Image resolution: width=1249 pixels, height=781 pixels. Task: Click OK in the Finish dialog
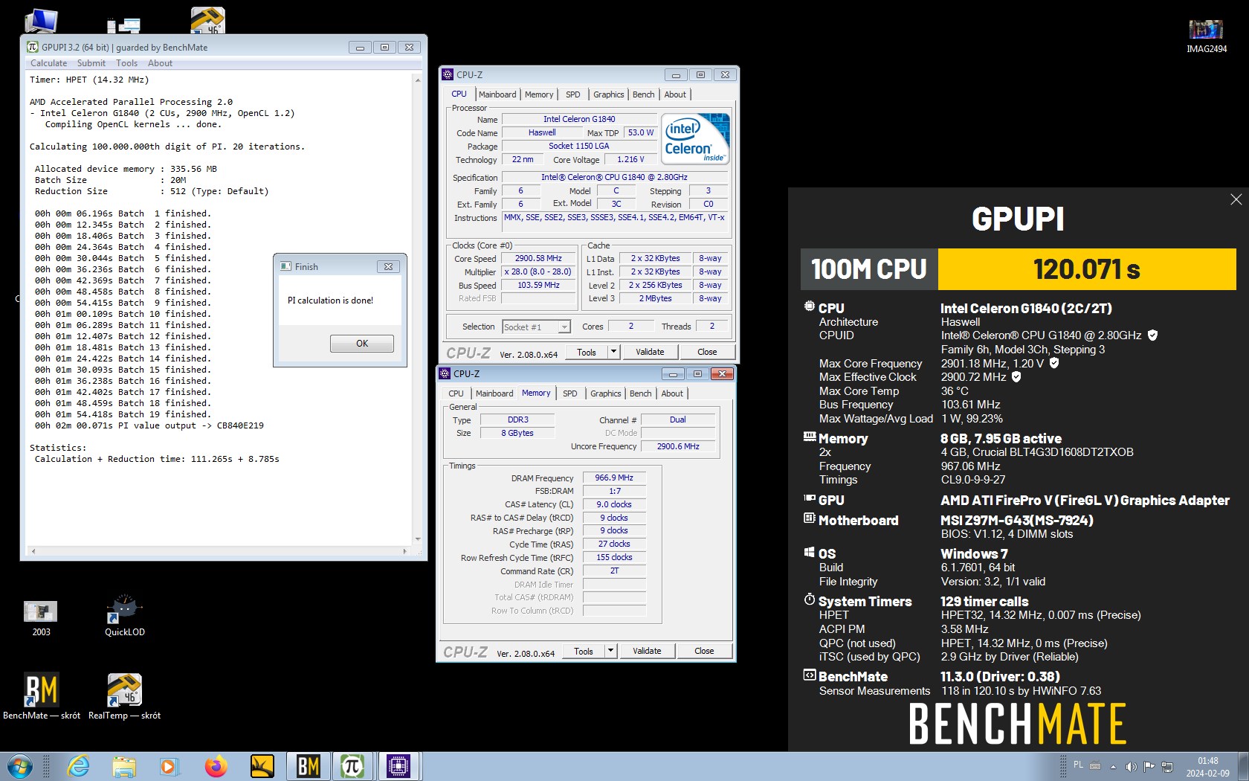point(361,343)
